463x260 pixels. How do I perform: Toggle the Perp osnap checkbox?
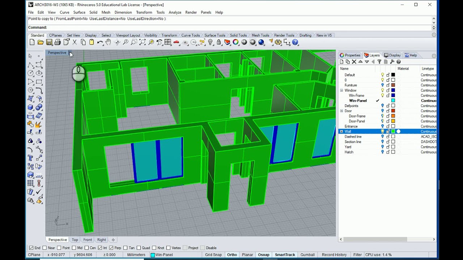[111, 248]
